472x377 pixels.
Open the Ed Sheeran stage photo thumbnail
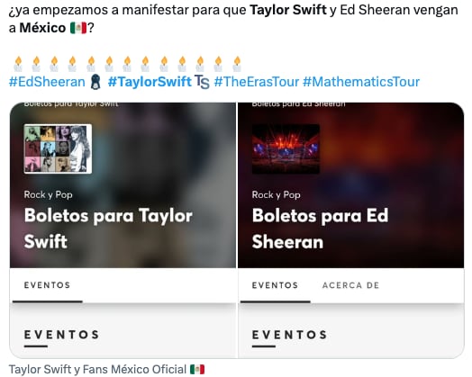tap(286, 148)
